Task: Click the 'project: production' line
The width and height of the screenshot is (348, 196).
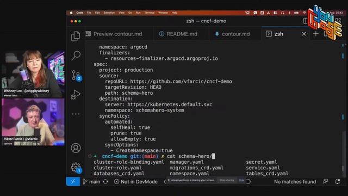Action: pos(126,70)
